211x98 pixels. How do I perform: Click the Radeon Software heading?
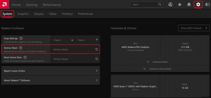[12, 28]
